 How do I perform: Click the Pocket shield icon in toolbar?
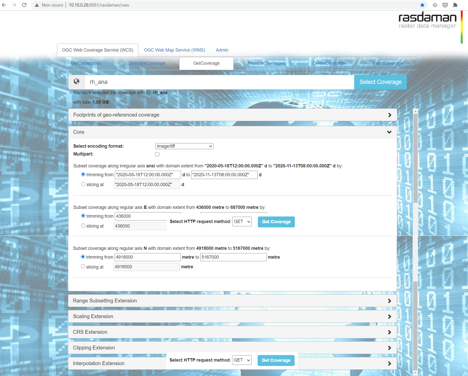click(x=445, y=5)
